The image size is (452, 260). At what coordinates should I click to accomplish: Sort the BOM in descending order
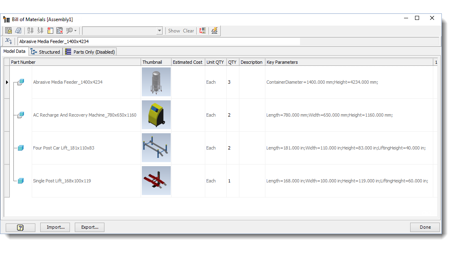click(39, 30)
